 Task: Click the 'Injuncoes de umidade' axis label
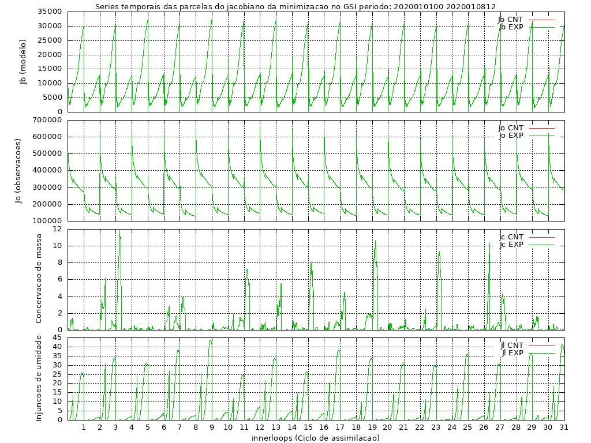(39, 378)
